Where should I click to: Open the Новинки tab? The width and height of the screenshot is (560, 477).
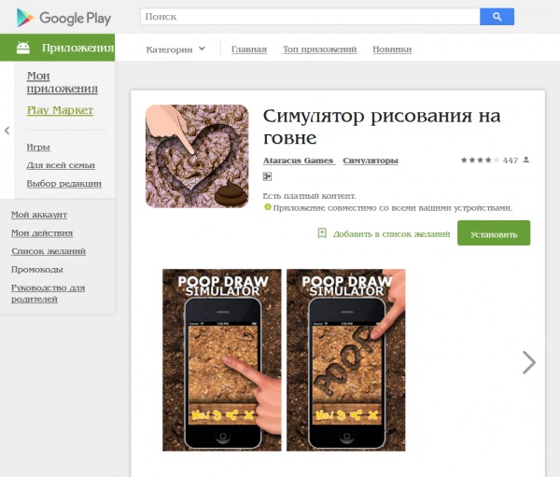pyautogui.click(x=392, y=49)
